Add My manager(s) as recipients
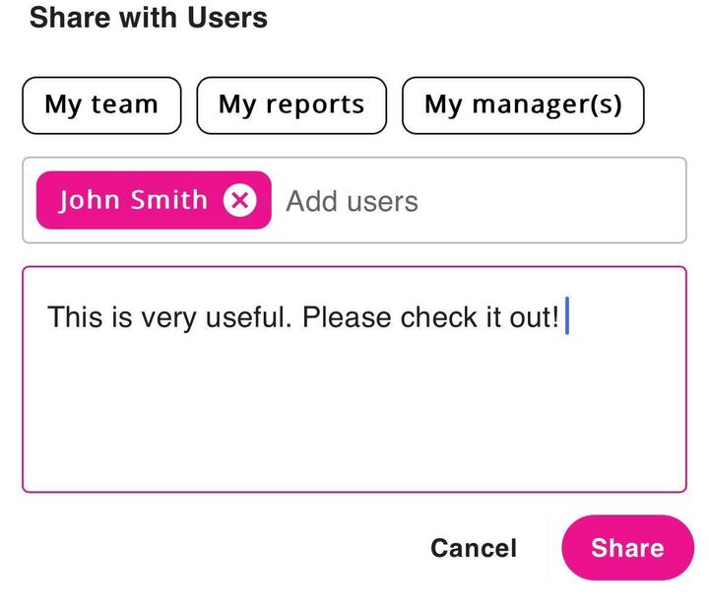Viewport: 709px width, 615px height. [x=523, y=105]
